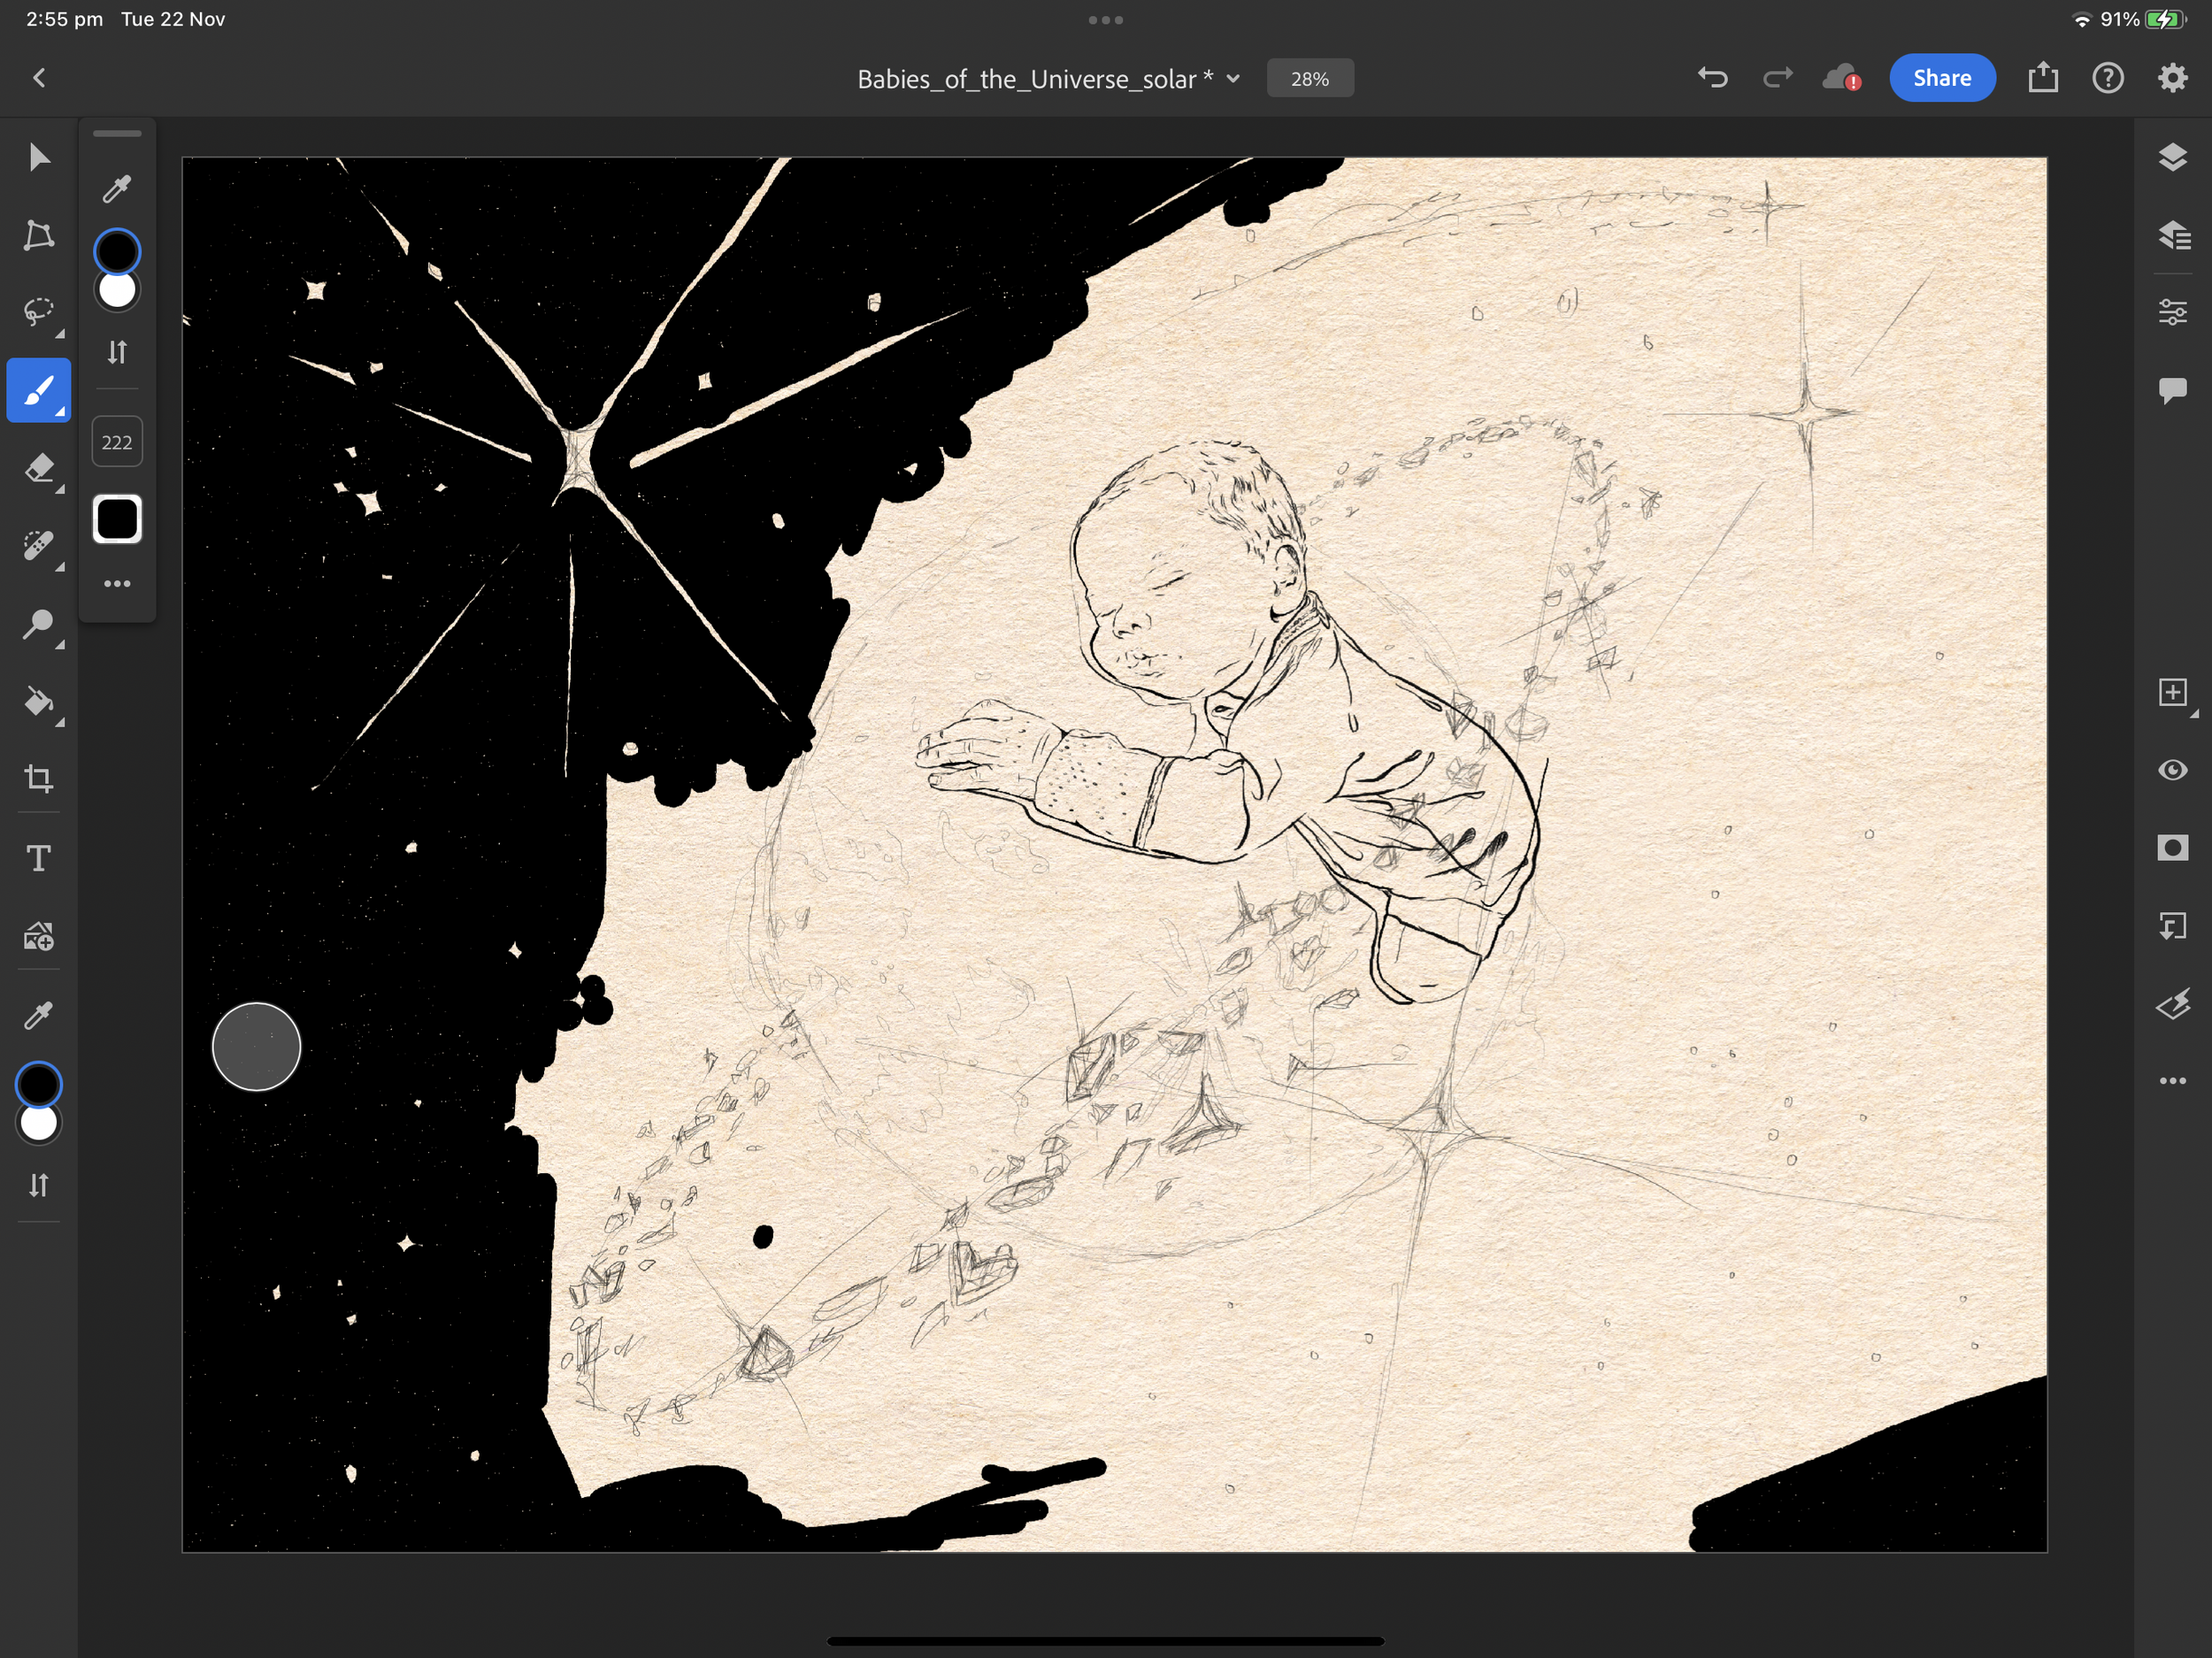2212x1658 pixels.
Task: Activate the Crop tool
Action: (x=39, y=779)
